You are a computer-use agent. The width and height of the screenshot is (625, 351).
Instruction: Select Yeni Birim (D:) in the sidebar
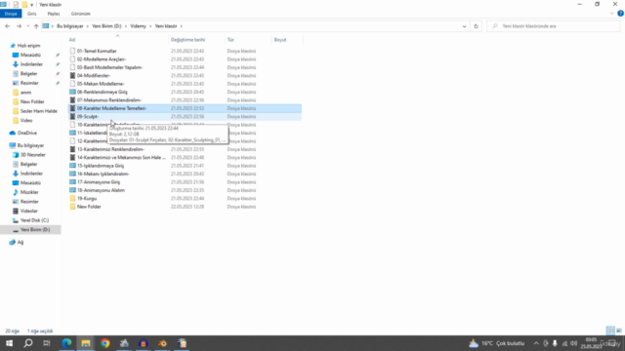[35, 230]
